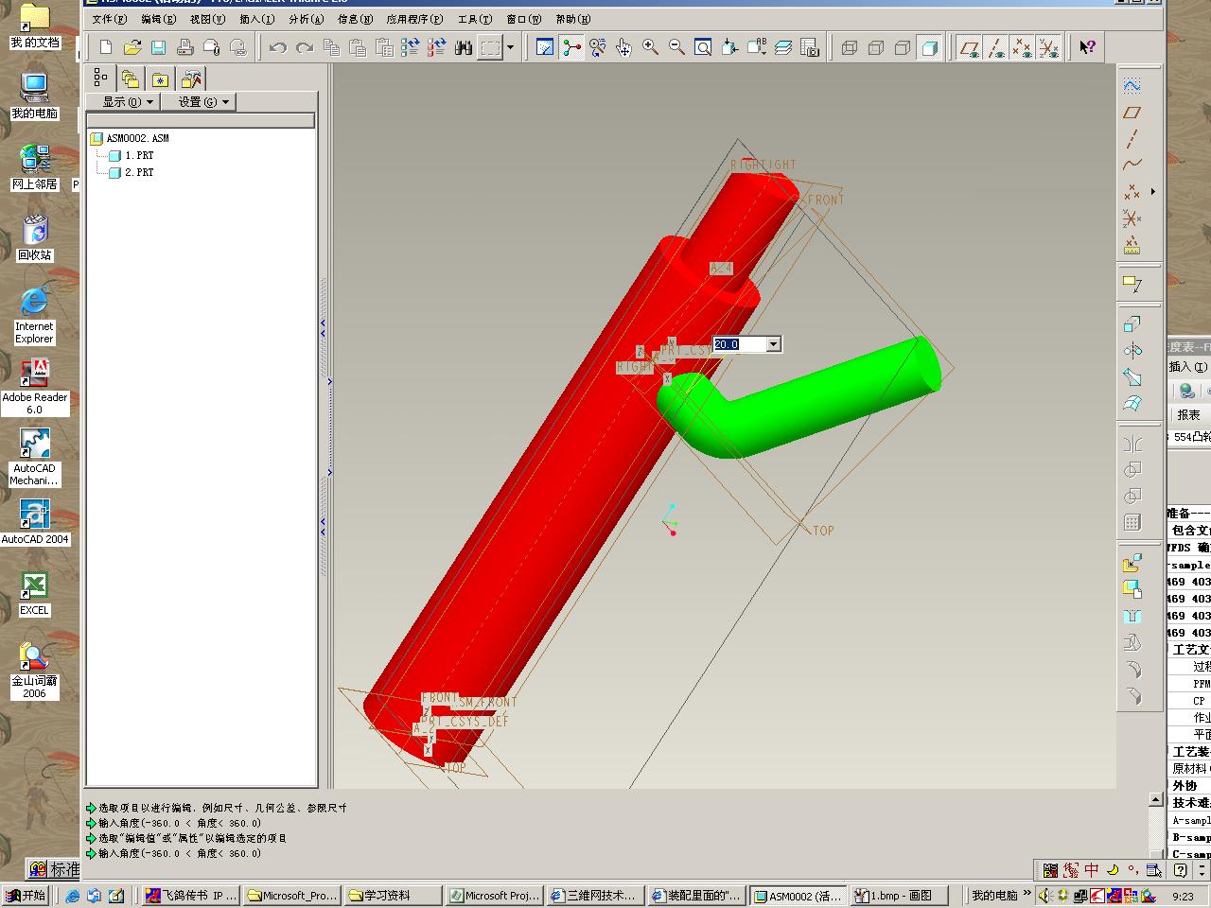The image size is (1211, 908).
Task: Open the 插入 menu
Action: click(256, 19)
